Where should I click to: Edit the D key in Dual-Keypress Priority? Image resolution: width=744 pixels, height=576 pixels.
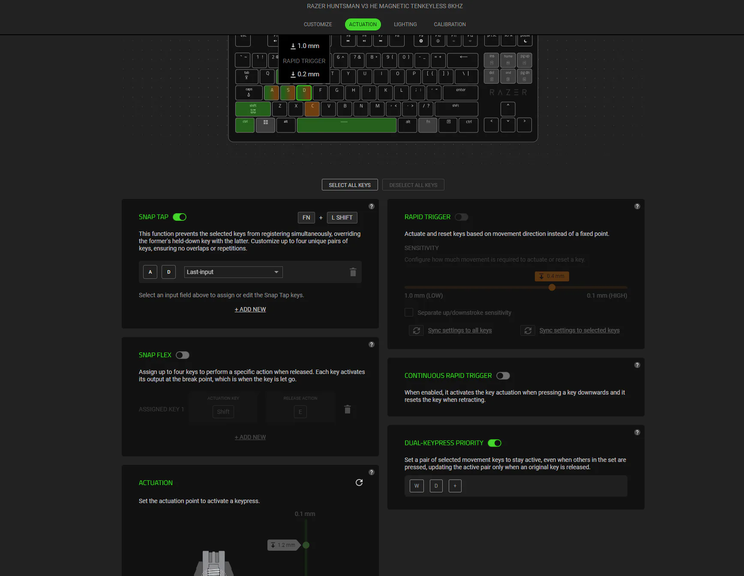click(436, 486)
